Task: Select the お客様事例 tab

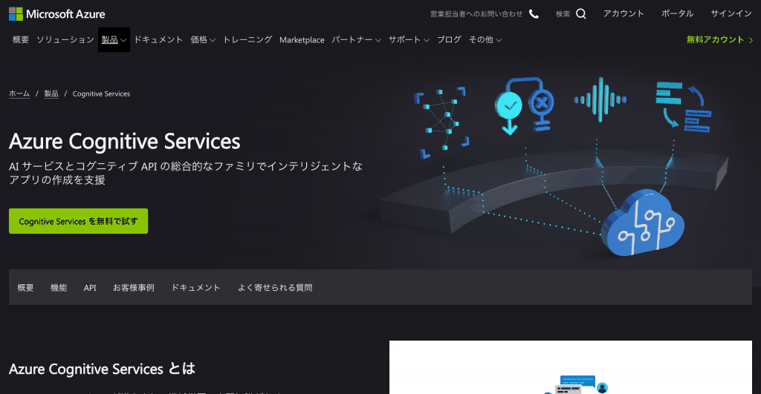Action: [134, 287]
